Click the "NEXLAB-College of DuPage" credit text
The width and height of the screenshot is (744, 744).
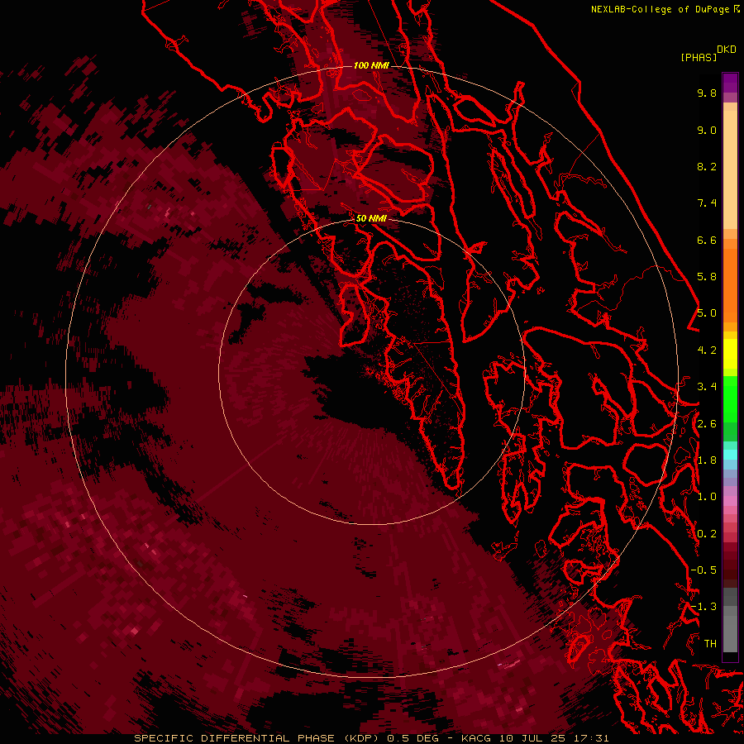pos(661,9)
